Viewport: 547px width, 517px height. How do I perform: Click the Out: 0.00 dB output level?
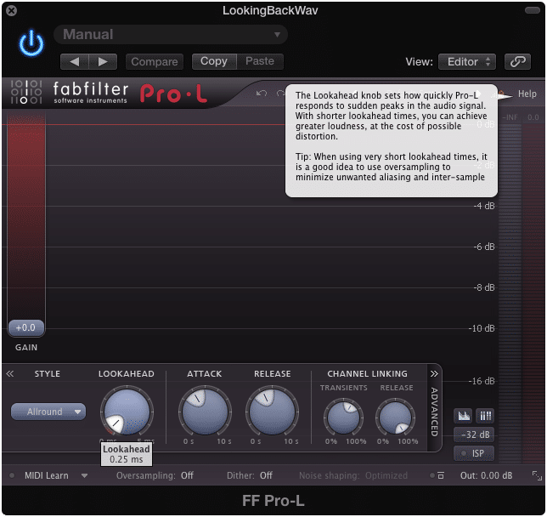pyautogui.click(x=486, y=475)
